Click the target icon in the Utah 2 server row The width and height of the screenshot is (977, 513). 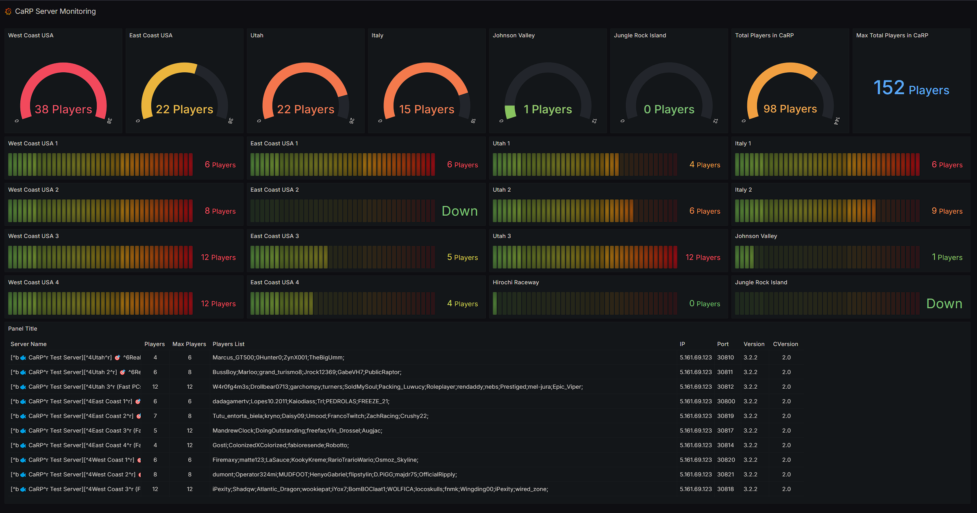click(122, 372)
